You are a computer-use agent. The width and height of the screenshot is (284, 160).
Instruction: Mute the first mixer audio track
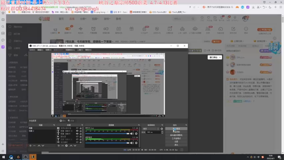click(x=132, y=134)
